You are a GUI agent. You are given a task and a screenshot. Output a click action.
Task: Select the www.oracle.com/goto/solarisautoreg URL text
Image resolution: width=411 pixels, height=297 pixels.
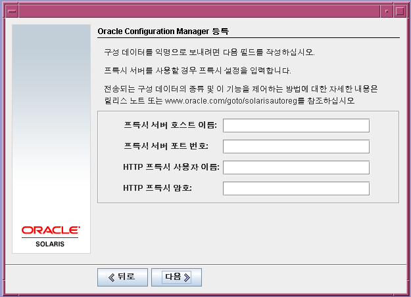[x=231, y=101]
